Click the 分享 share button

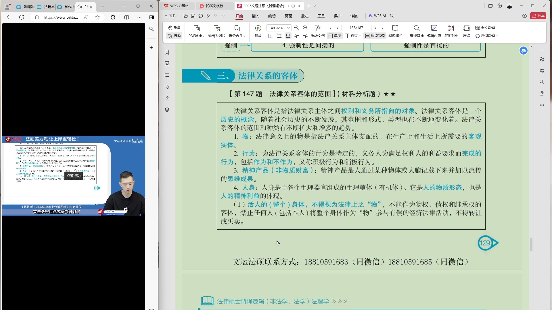coord(538,16)
